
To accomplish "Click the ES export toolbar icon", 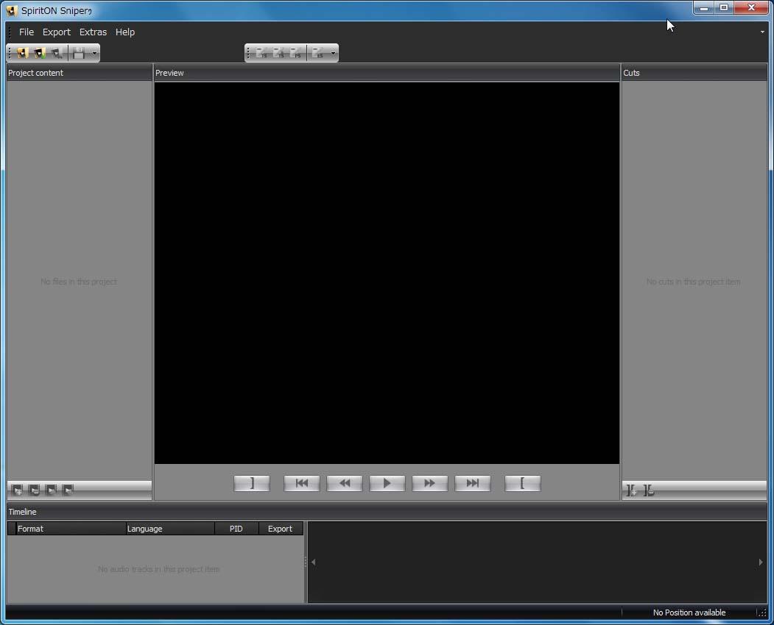I will [x=318, y=53].
